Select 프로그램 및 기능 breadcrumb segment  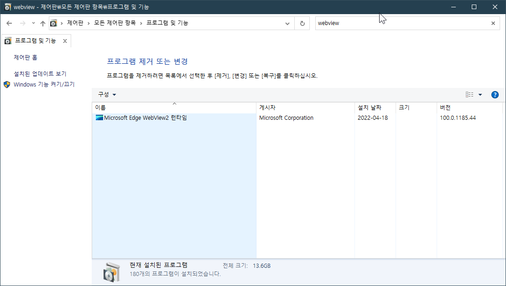coord(167,23)
